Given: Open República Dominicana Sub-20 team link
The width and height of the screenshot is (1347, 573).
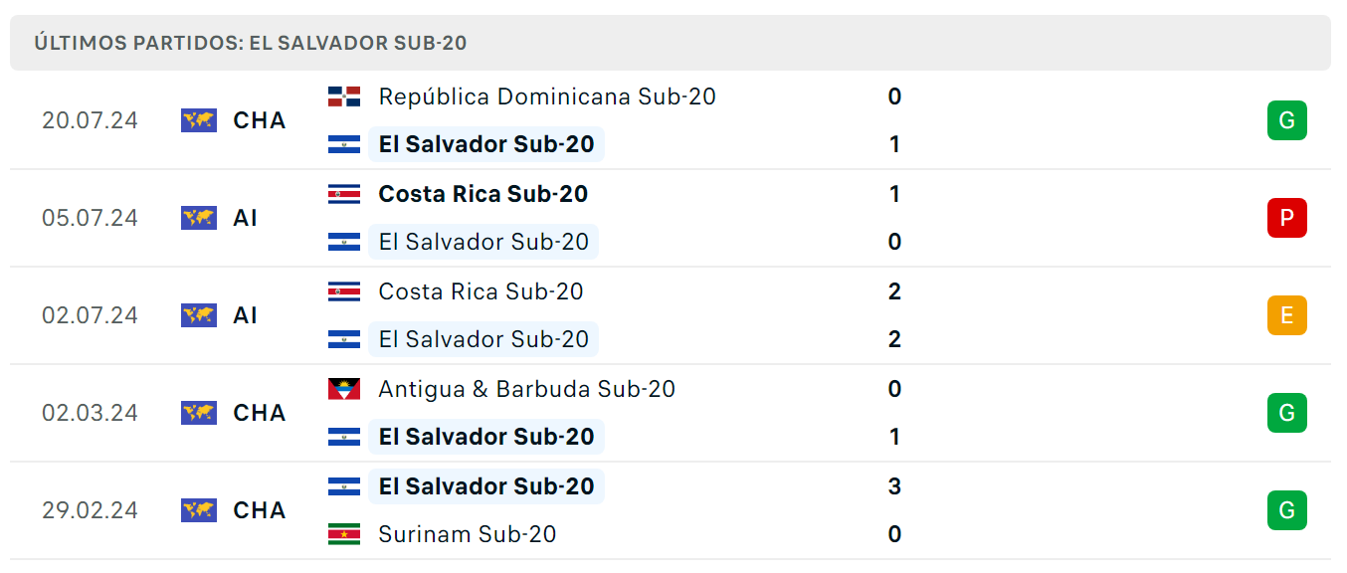Looking at the screenshot, I should 547,96.
